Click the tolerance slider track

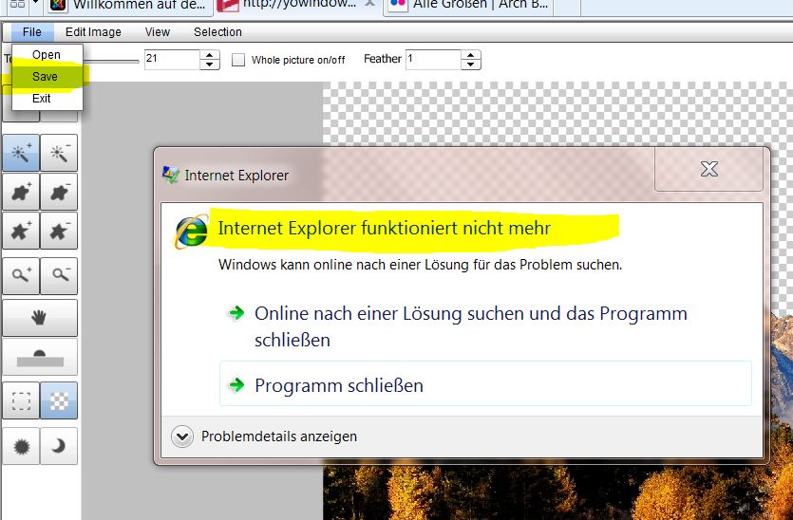click(111, 61)
